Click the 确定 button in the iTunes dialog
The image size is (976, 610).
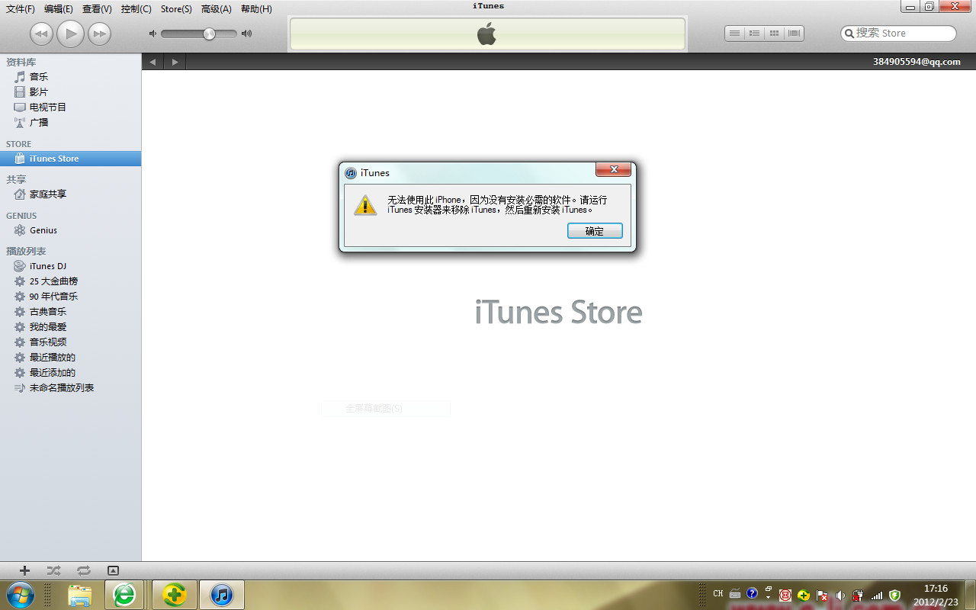click(595, 231)
